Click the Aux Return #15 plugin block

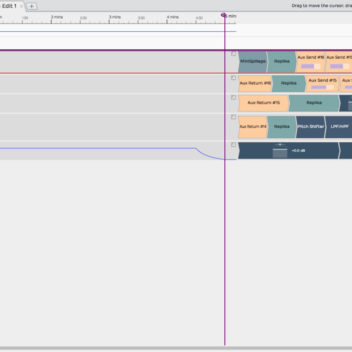[x=263, y=103]
